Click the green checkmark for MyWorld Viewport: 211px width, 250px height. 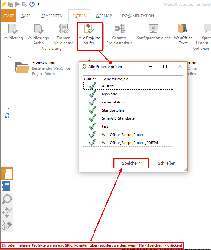[92, 94]
